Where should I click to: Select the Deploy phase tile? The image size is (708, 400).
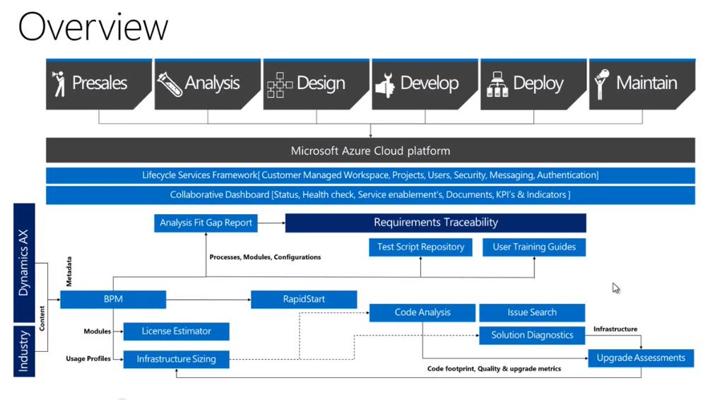tap(533, 84)
